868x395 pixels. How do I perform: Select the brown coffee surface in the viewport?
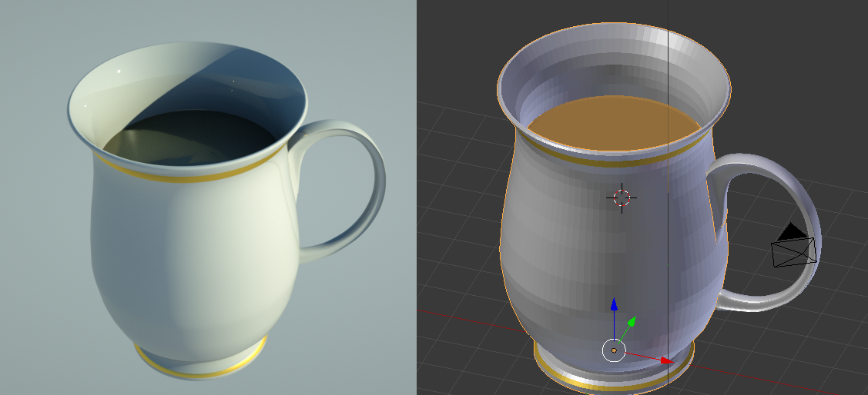(613, 122)
